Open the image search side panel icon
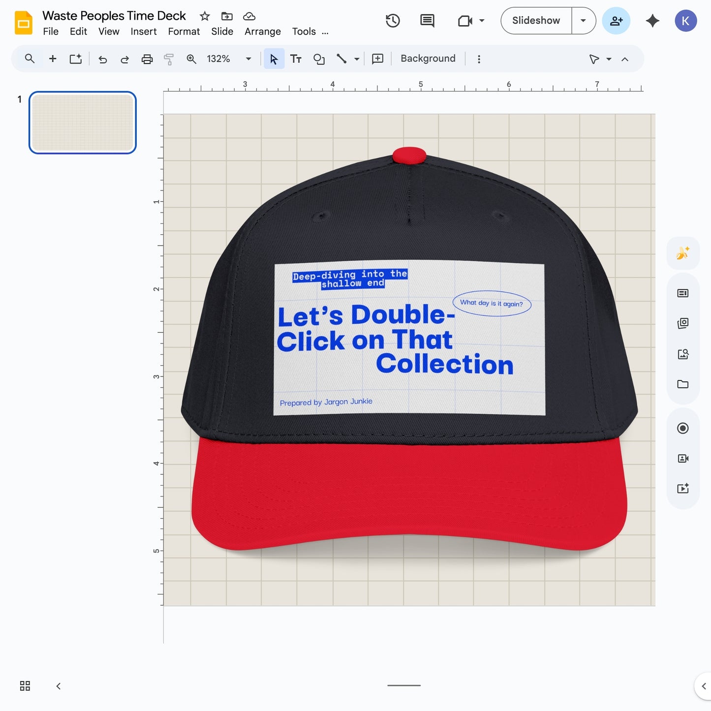Screen dimensions: 711x711 pyautogui.click(x=683, y=354)
